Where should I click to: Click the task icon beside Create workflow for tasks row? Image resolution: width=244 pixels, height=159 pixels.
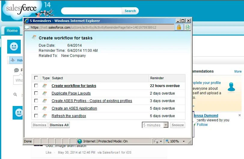(44, 86)
